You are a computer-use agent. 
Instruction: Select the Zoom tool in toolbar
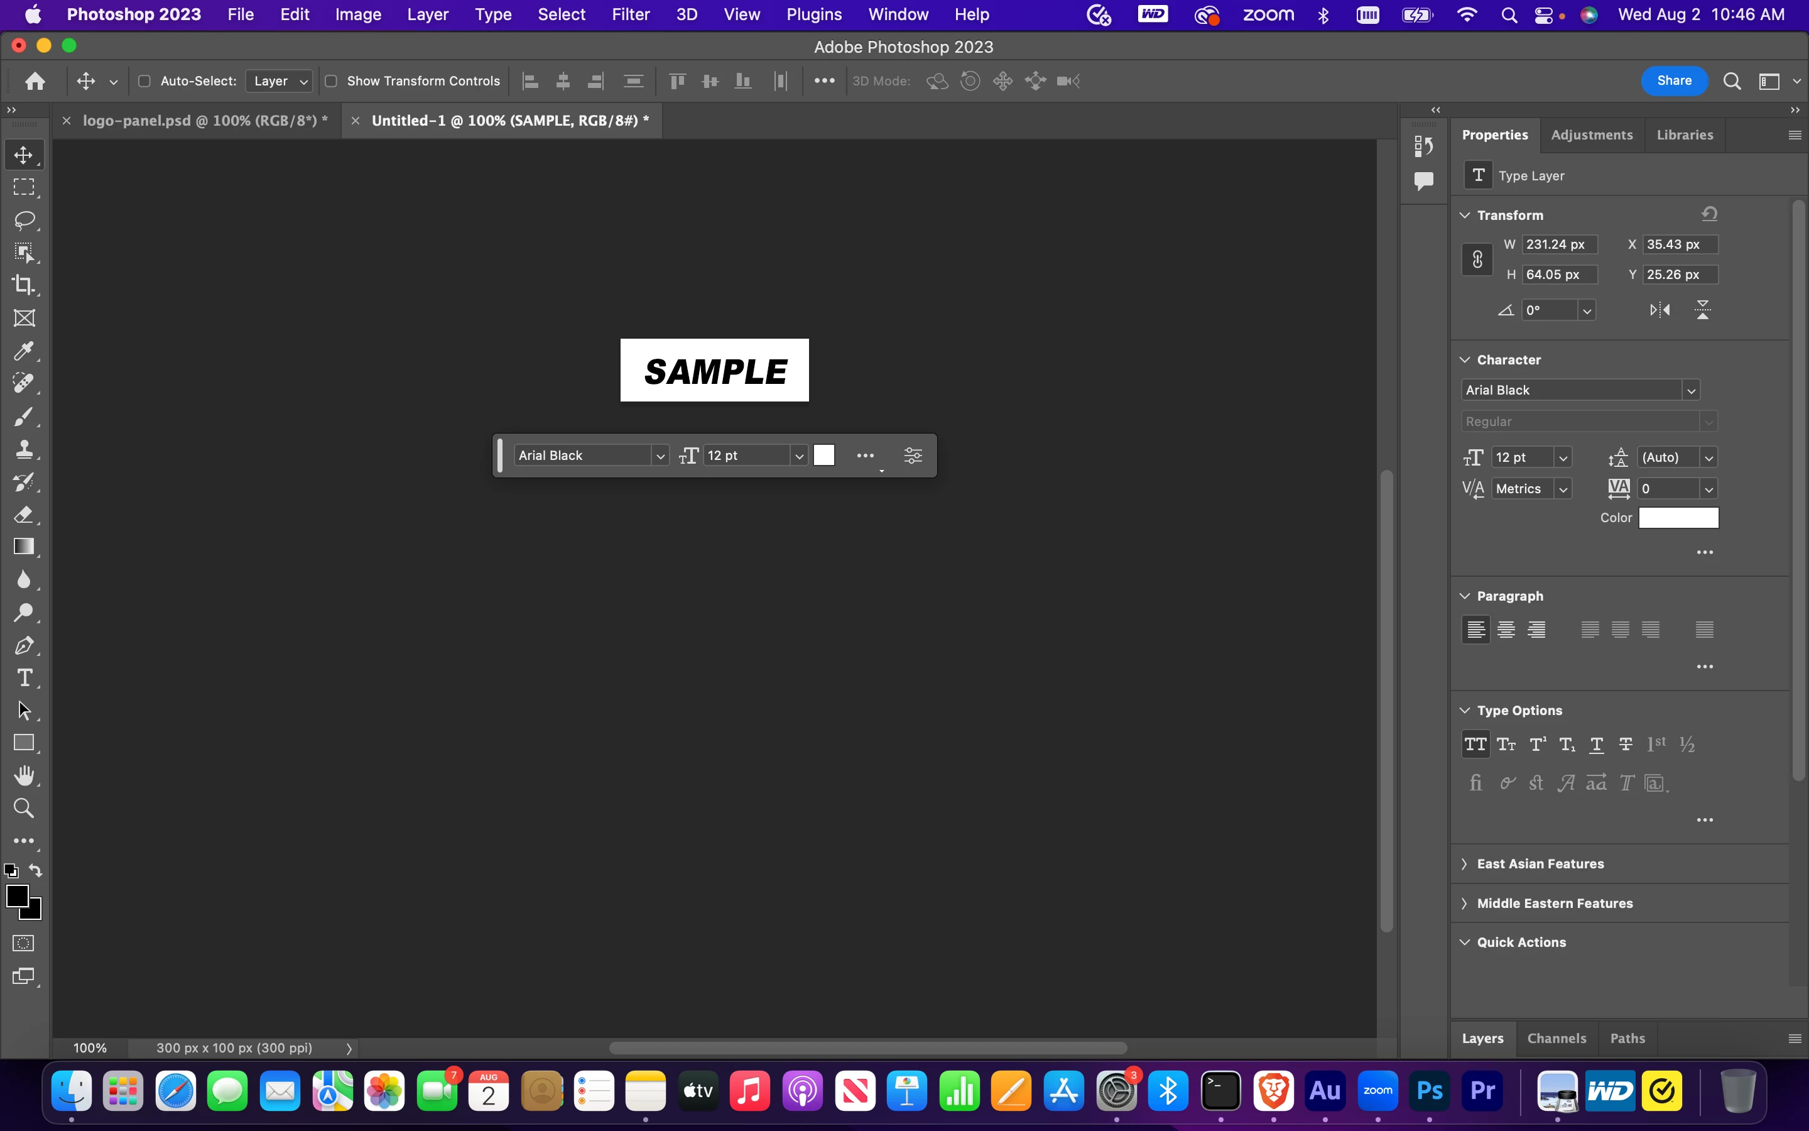coord(24,808)
